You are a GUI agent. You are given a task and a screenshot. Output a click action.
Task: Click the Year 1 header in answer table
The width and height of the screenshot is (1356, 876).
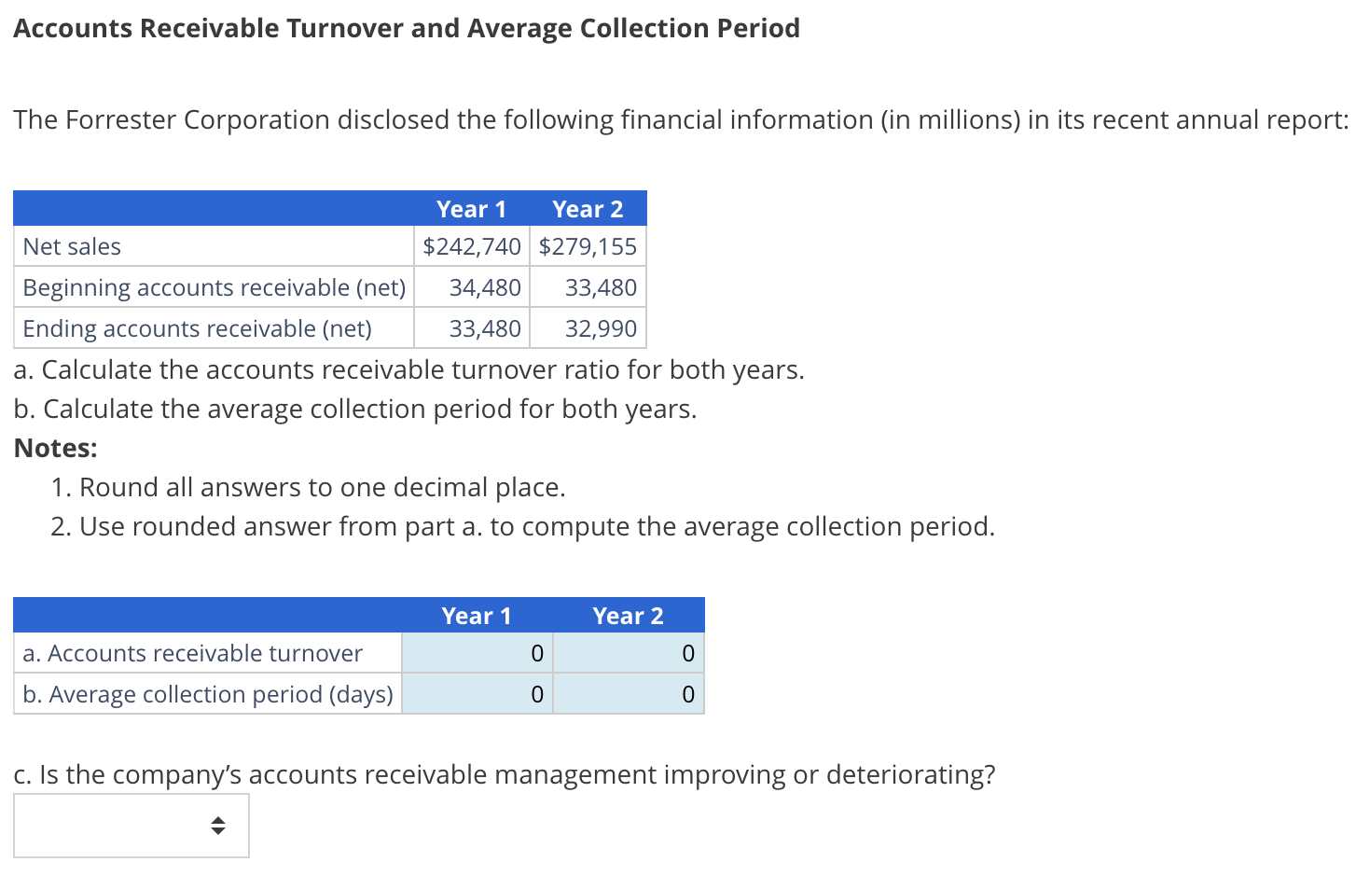pyautogui.click(x=477, y=615)
